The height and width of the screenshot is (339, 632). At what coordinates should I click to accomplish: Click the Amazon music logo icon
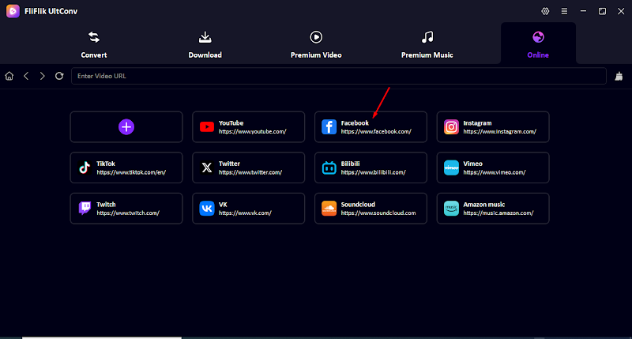(x=451, y=209)
